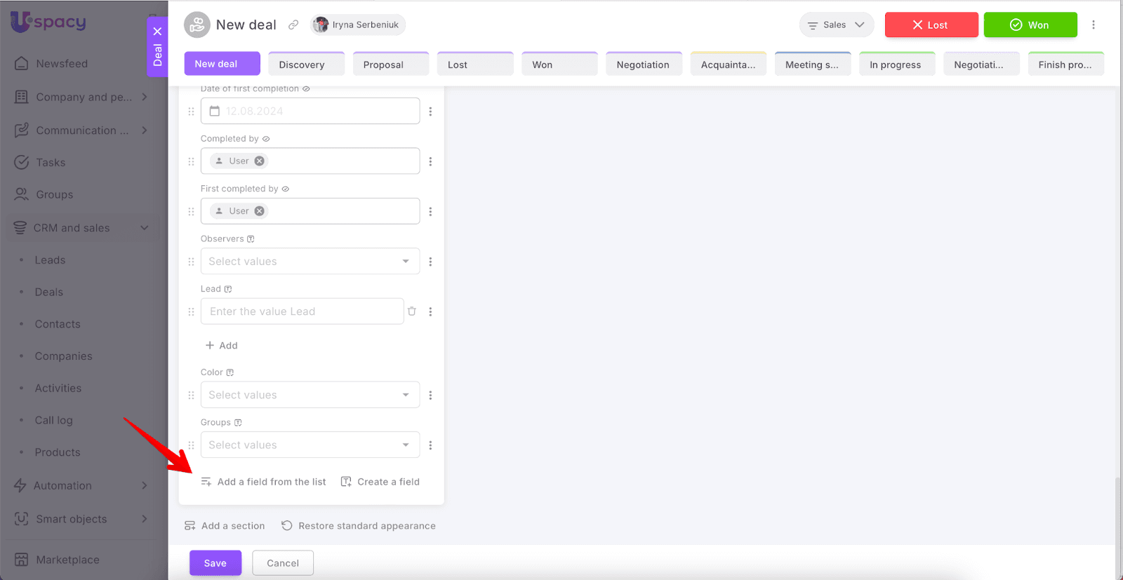The image size is (1123, 580).
Task: Close the Deal panel with X
Action: 157,32
